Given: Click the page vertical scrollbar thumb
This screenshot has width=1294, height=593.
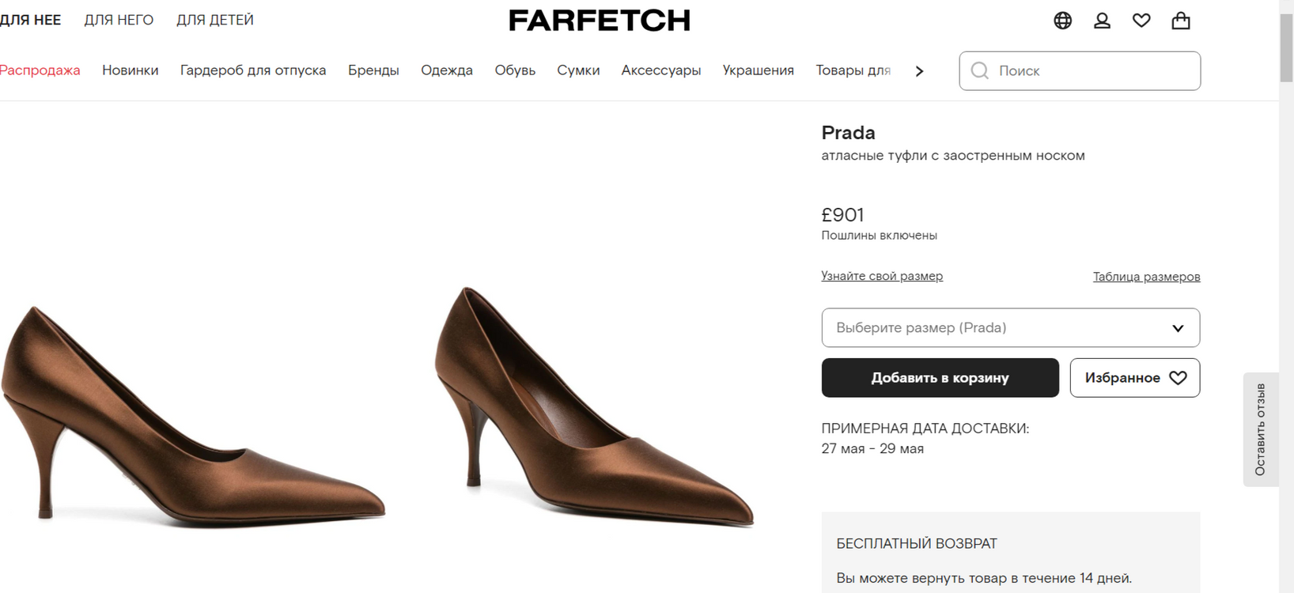Looking at the screenshot, I should click(x=1286, y=47).
